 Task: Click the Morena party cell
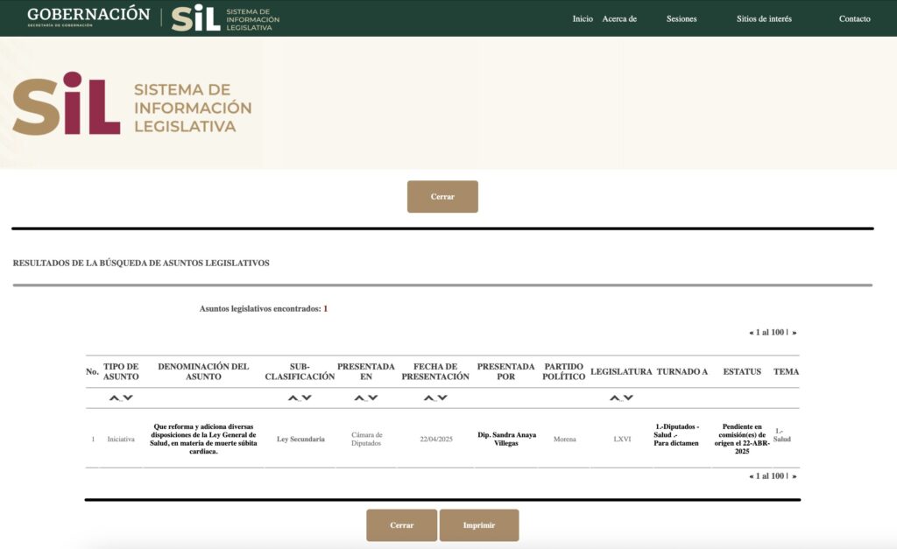coord(565,440)
